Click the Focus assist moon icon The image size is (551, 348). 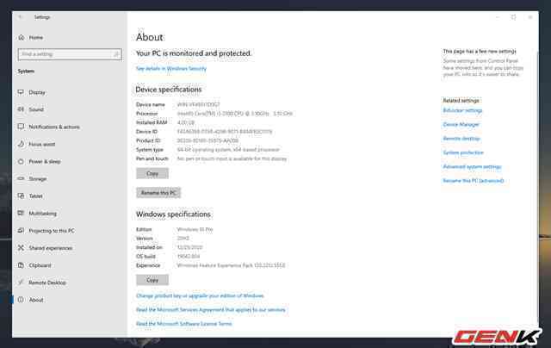coord(21,144)
